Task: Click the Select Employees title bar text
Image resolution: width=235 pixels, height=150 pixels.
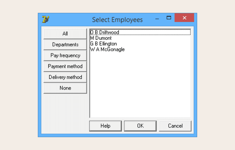Action: [117, 19]
